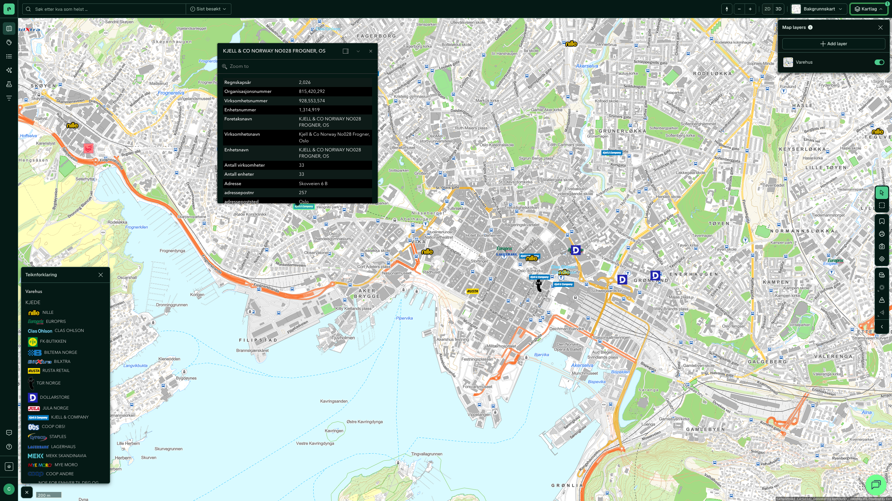Collapse the feature popup with chevron
This screenshot has width=892, height=501.
358,51
